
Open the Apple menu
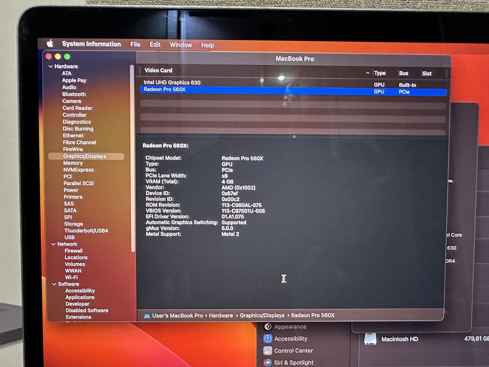click(x=50, y=44)
